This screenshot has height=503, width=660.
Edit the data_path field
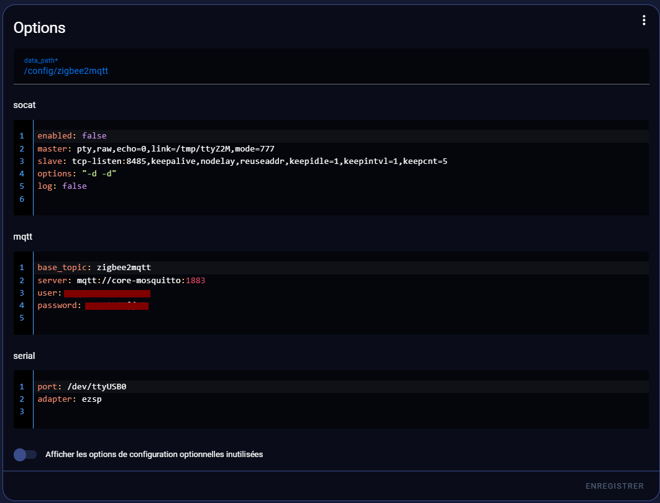(x=331, y=66)
